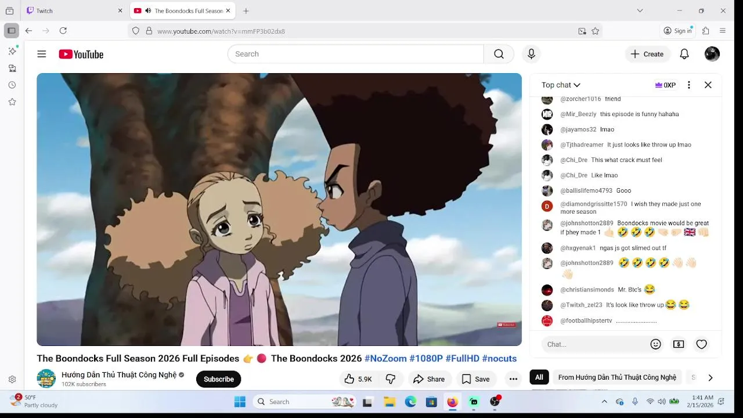Viewport: 743px width, 418px height.
Task: Click the Share button
Action: pos(428,379)
